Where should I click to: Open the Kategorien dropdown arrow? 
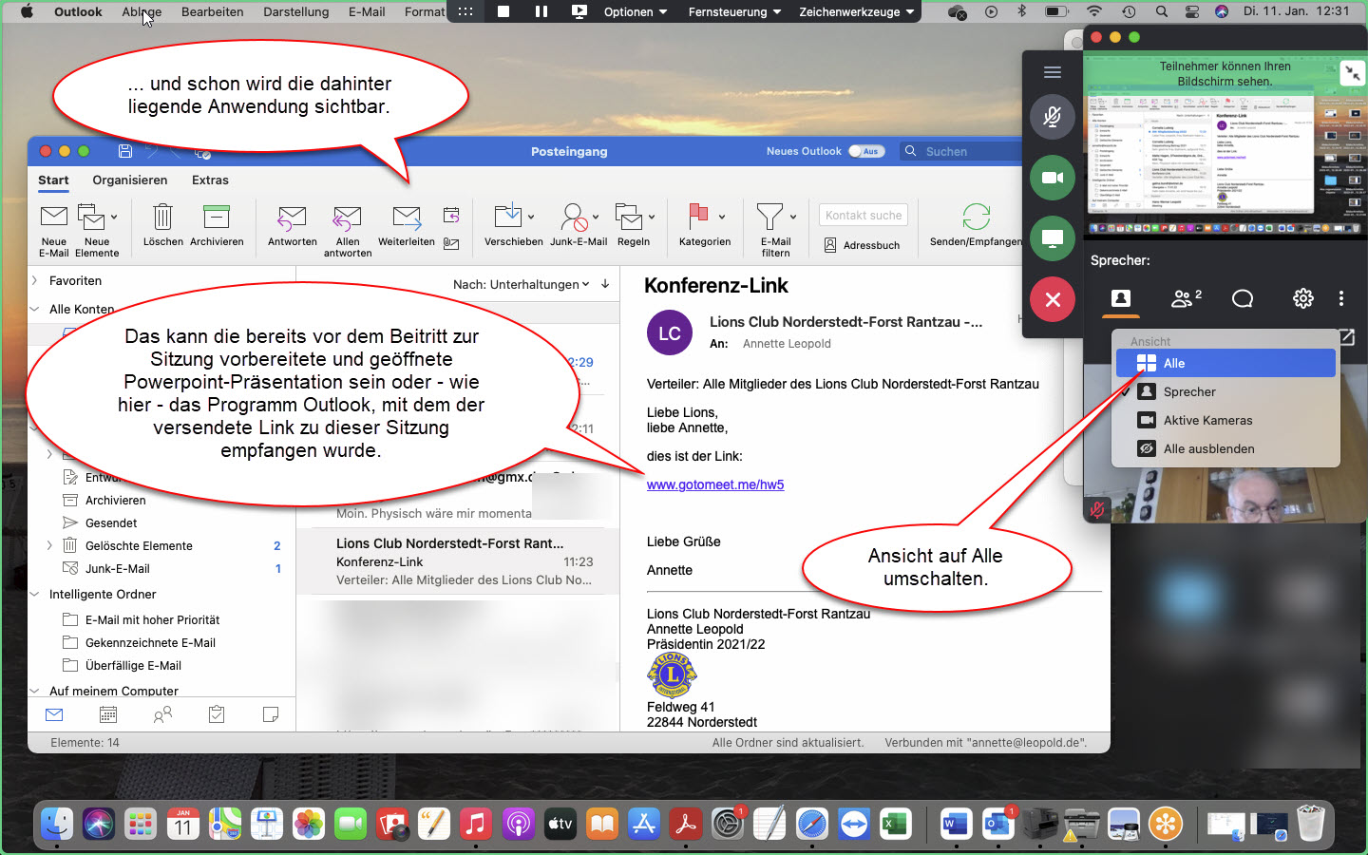(722, 217)
